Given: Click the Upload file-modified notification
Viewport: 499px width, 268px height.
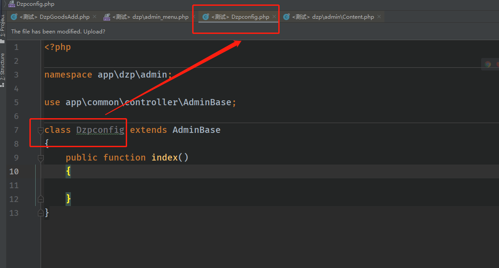Looking at the screenshot, I should coord(58,32).
